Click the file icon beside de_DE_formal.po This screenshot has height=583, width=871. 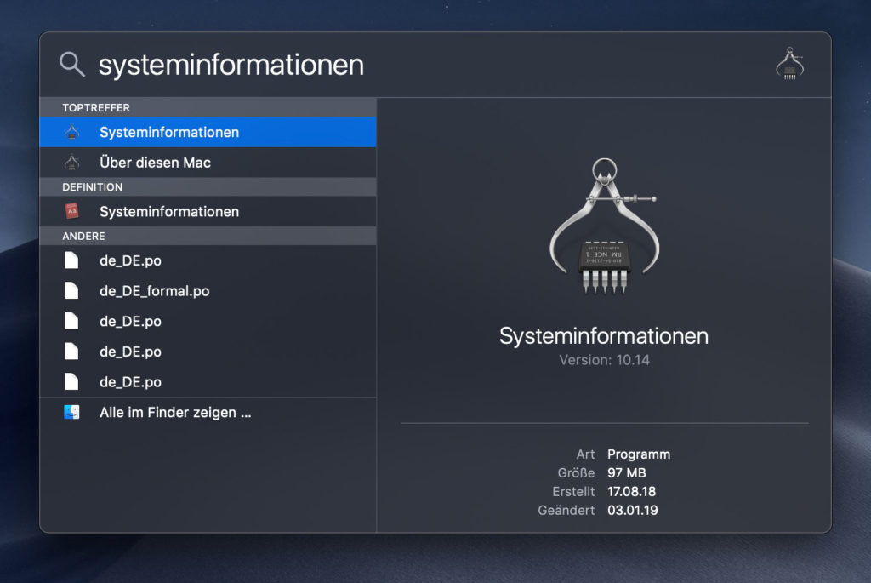(x=71, y=291)
